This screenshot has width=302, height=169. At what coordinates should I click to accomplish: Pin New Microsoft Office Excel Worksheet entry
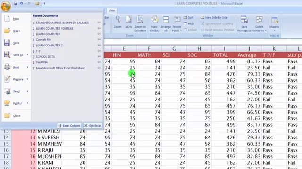coord(99,68)
